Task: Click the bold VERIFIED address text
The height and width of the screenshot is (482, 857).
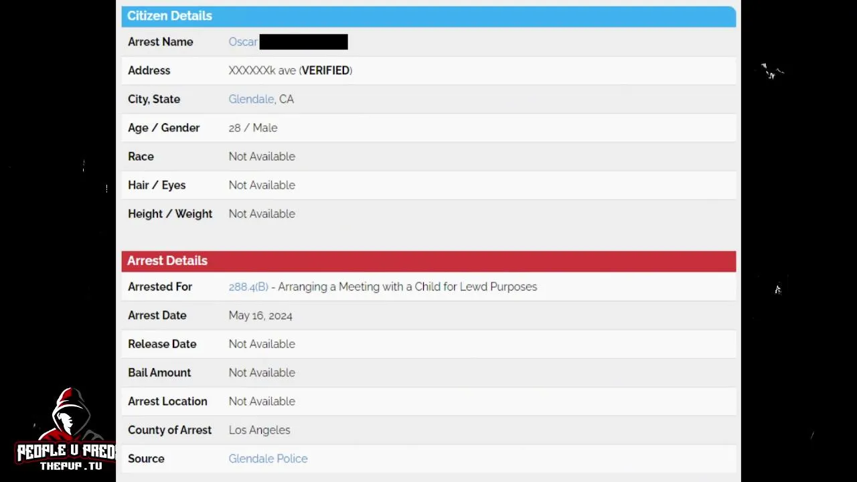Action: [325, 70]
